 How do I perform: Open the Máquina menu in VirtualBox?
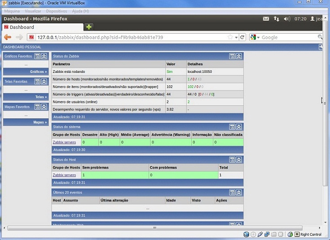pyautogui.click(x=12, y=11)
